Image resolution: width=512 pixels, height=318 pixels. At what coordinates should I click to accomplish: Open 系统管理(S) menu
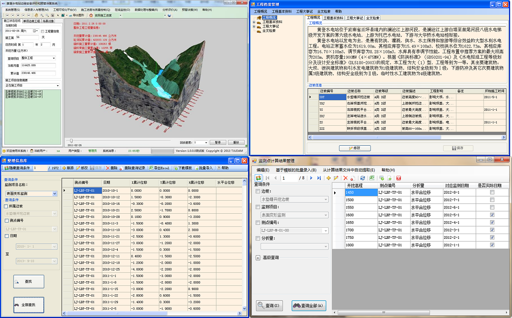13,10
